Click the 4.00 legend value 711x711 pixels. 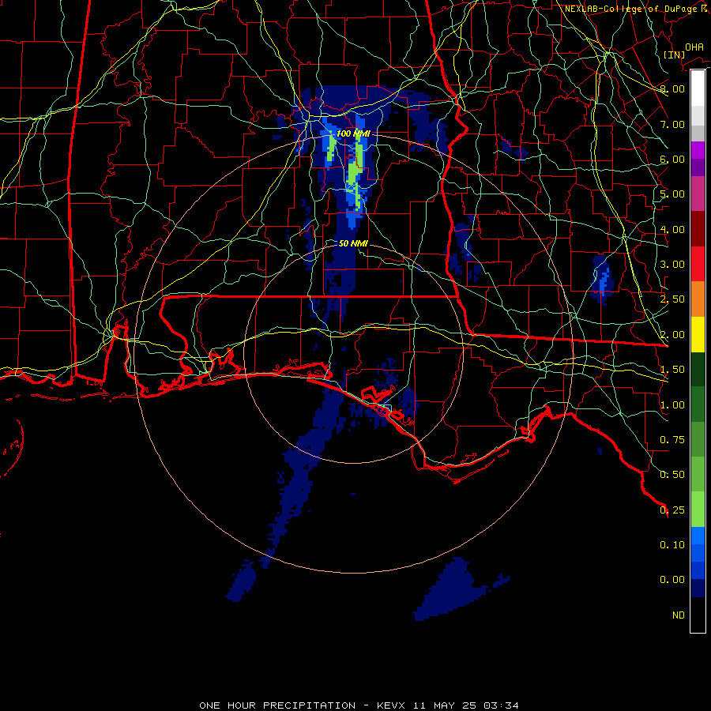tap(672, 229)
